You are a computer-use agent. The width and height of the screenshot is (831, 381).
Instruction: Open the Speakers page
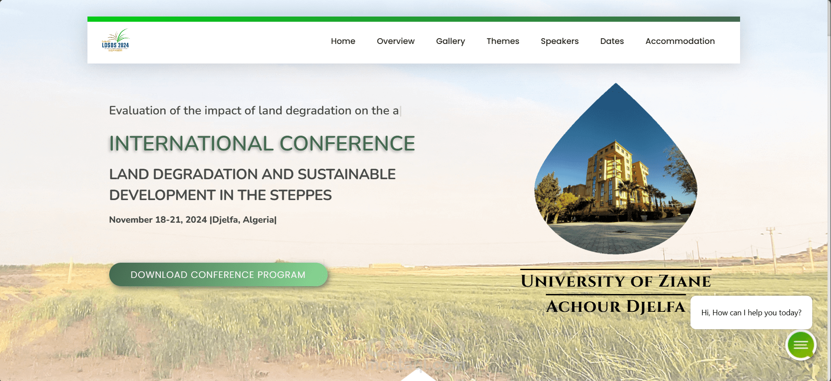pyautogui.click(x=560, y=41)
